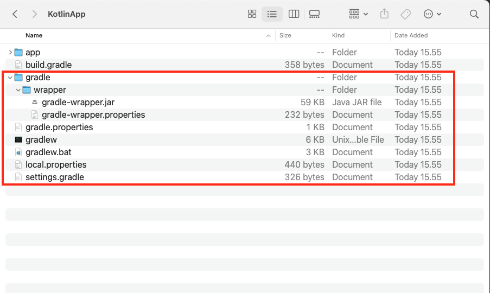Switch to list view

[272, 14]
